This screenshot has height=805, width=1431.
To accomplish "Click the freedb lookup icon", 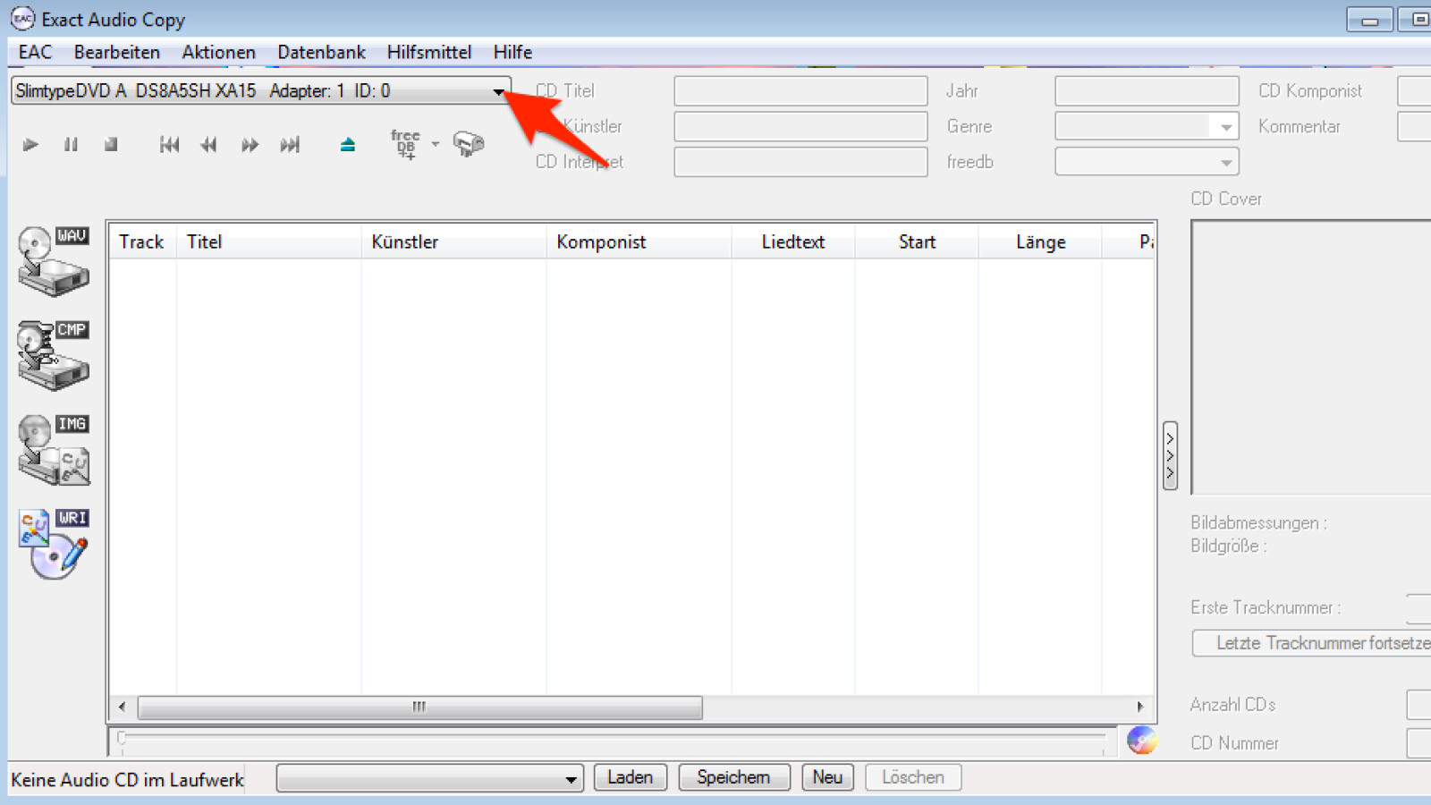I will click(405, 144).
